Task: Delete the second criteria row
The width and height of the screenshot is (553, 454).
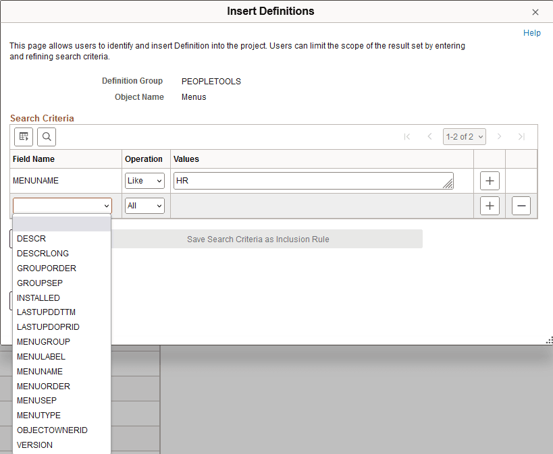Action: 521,205
